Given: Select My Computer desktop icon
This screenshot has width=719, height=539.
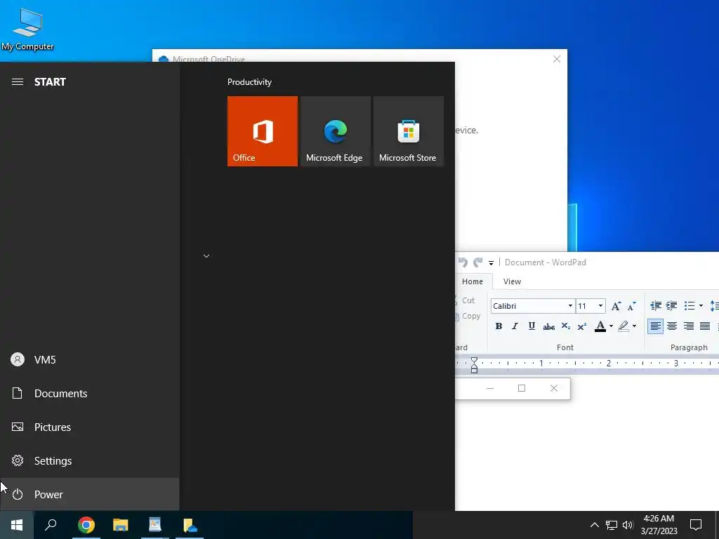Looking at the screenshot, I should pos(27,29).
